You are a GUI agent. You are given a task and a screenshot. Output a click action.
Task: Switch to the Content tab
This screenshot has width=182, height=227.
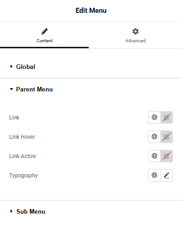45,35
